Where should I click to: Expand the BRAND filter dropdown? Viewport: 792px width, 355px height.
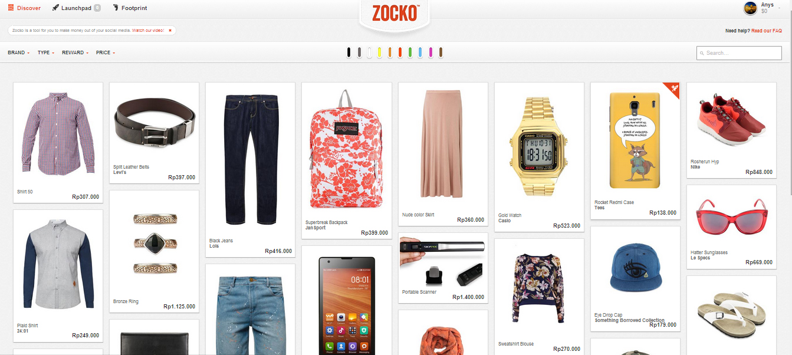pyautogui.click(x=18, y=52)
